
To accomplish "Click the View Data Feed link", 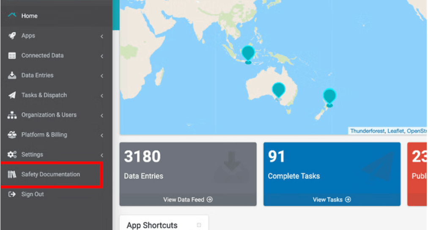I will coord(188,200).
